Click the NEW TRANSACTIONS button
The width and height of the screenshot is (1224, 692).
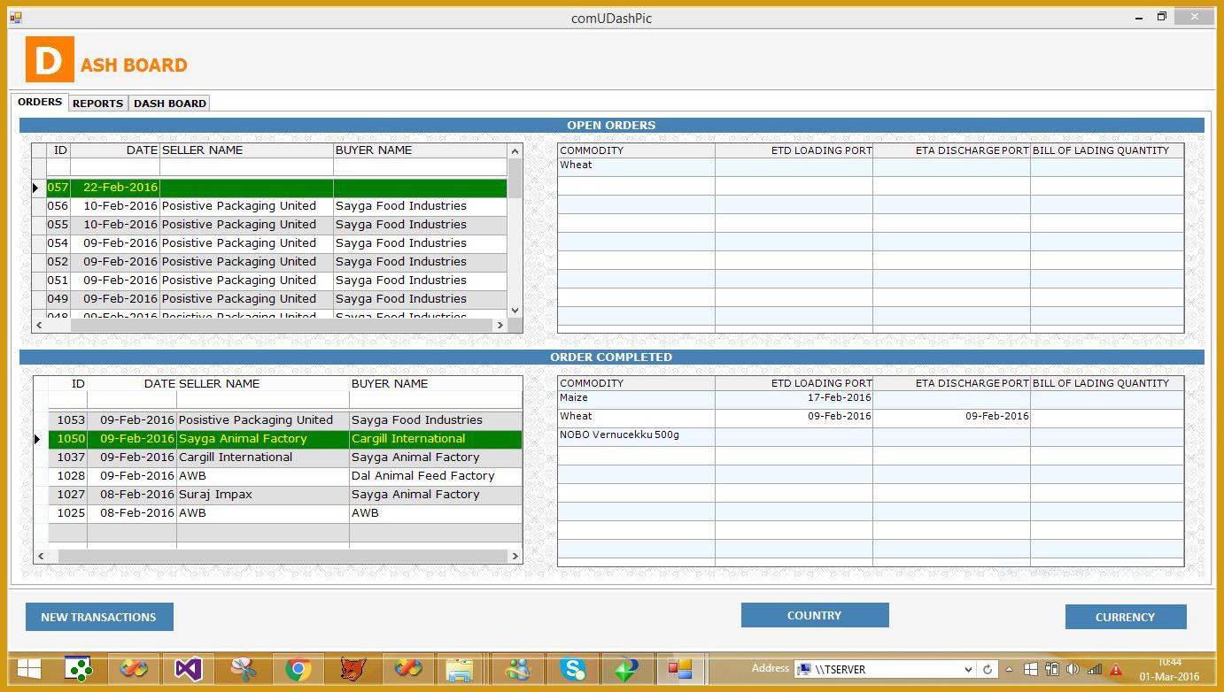coord(98,617)
